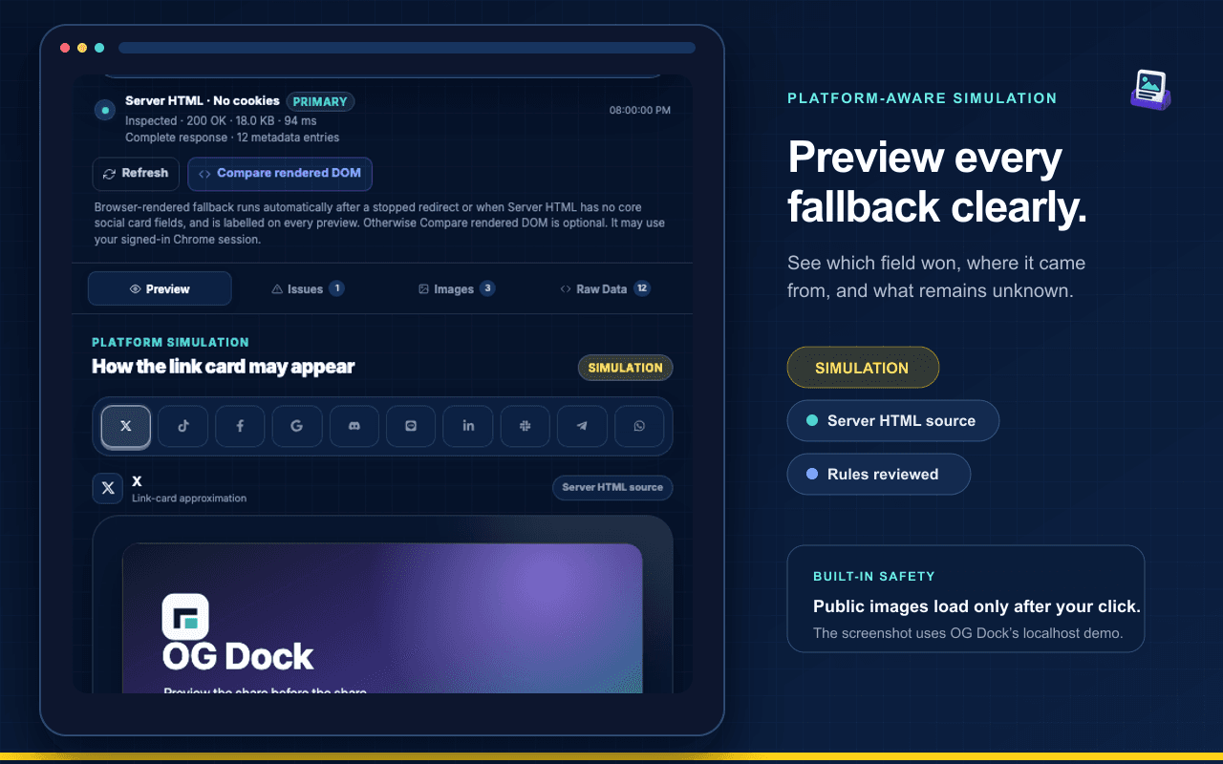Select the WhatsApp platform icon
The image size is (1223, 764).
pyautogui.click(x=639, y=426)
